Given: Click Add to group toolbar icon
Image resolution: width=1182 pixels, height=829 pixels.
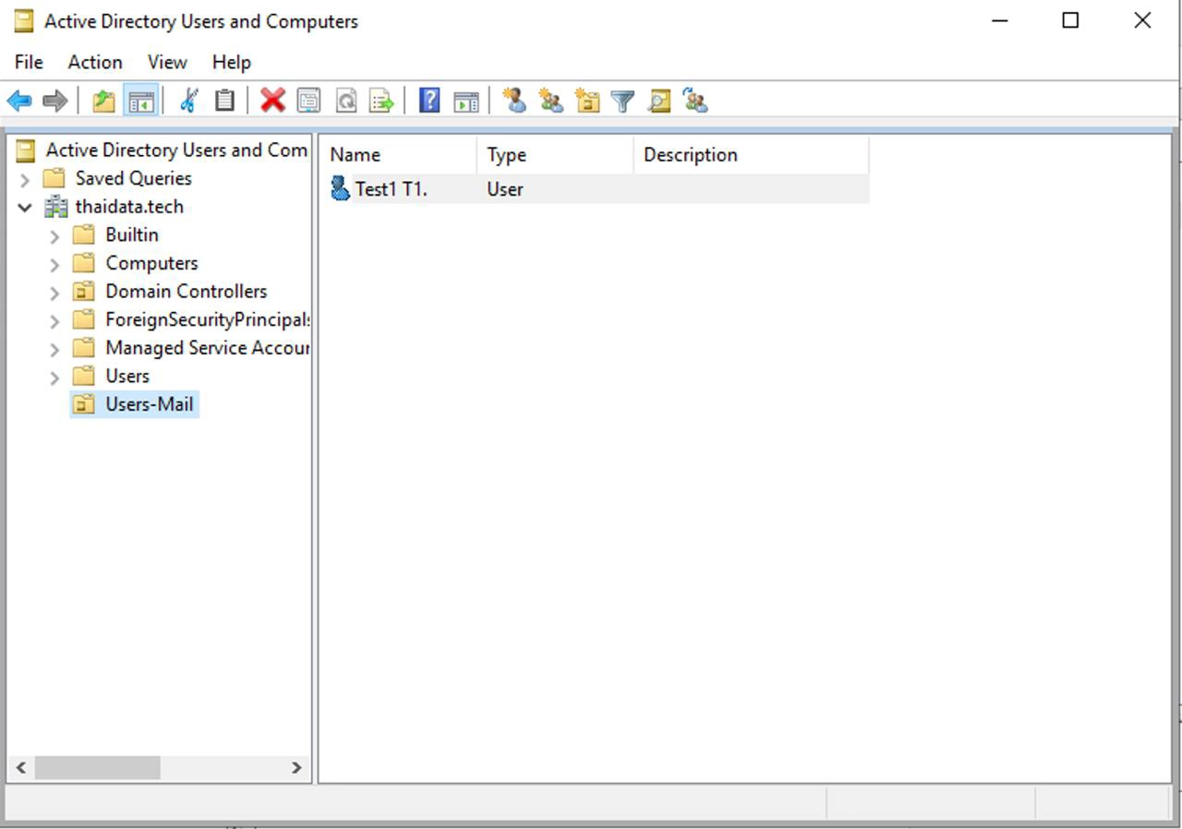Looking at the screenshot, I should pyautogui.click(x=695, y=101).
